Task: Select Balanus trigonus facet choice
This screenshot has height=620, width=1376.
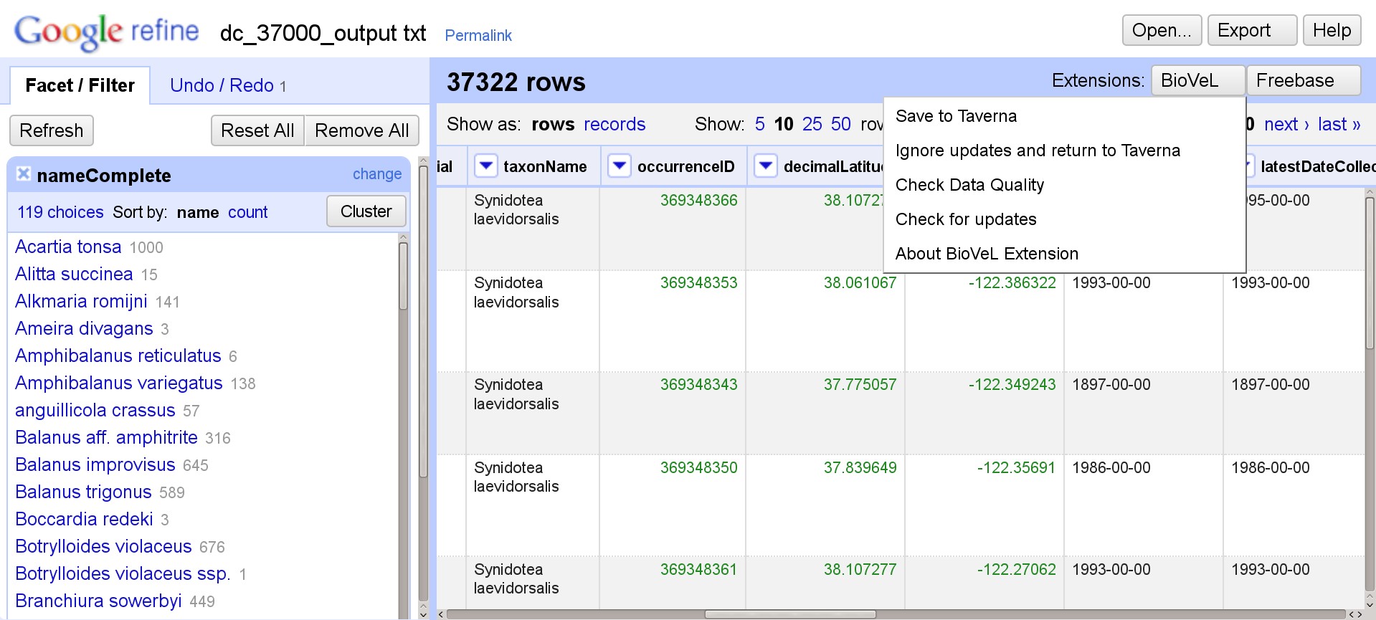Action: pos(83,492)
